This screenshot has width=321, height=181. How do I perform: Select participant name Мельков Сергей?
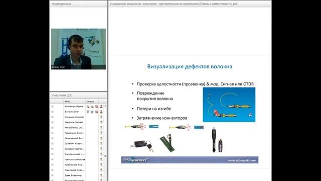[x=74, y=122]
